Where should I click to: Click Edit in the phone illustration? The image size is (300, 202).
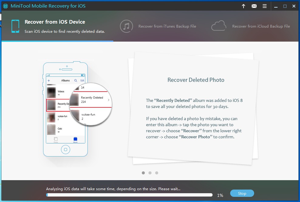[82, 80]
